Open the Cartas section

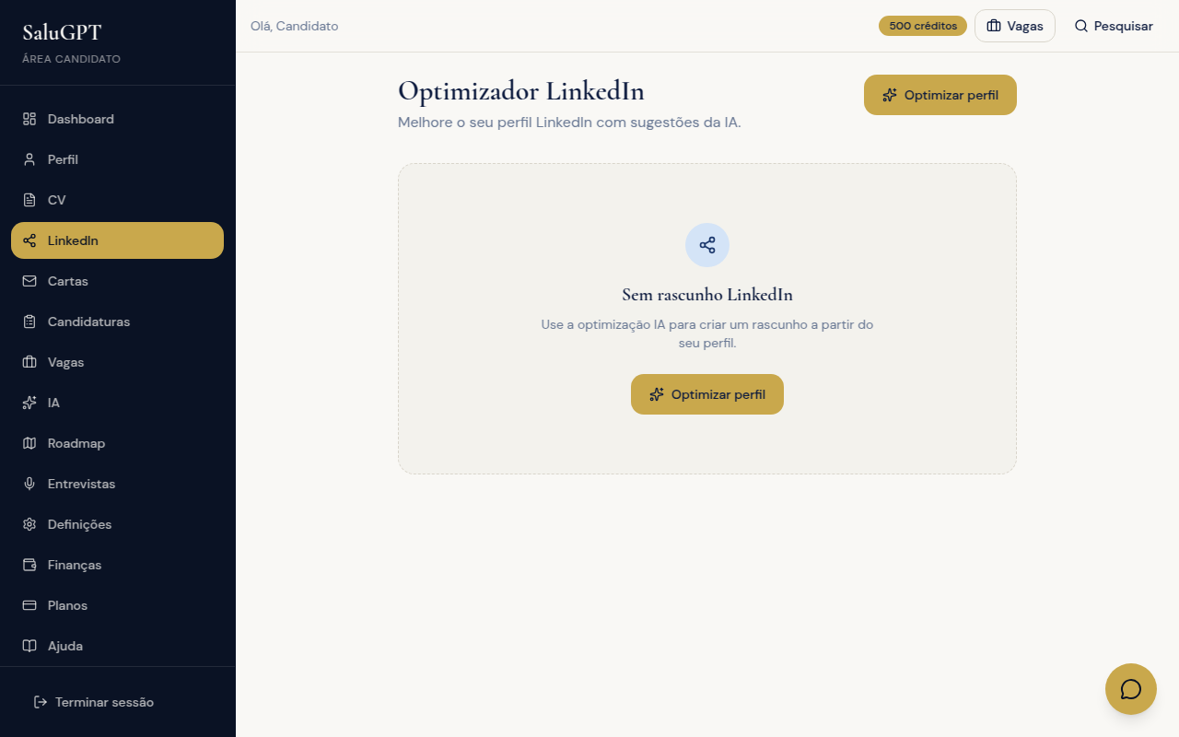[117, 281]
